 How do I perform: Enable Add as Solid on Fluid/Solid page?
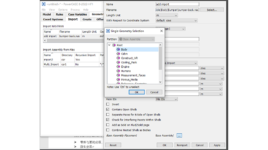108,125
